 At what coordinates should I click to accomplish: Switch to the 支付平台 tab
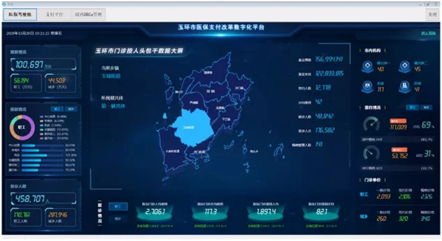click(55, 14)
